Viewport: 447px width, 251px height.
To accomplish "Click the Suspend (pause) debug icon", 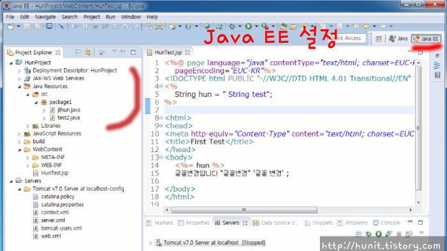I will 85,27.
